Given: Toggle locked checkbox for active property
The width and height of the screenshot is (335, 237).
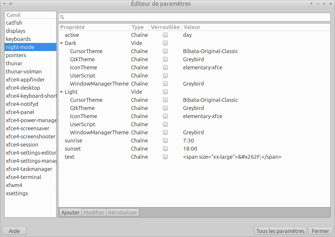Looking at the screenshot, I should pos(165,35).
